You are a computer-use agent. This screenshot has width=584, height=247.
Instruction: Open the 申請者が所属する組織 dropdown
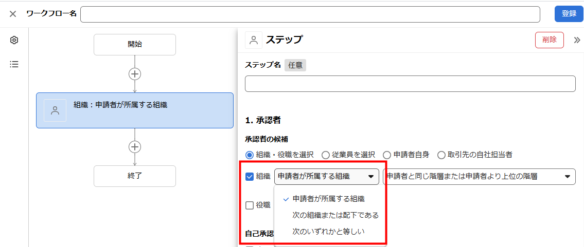point(326,177)
